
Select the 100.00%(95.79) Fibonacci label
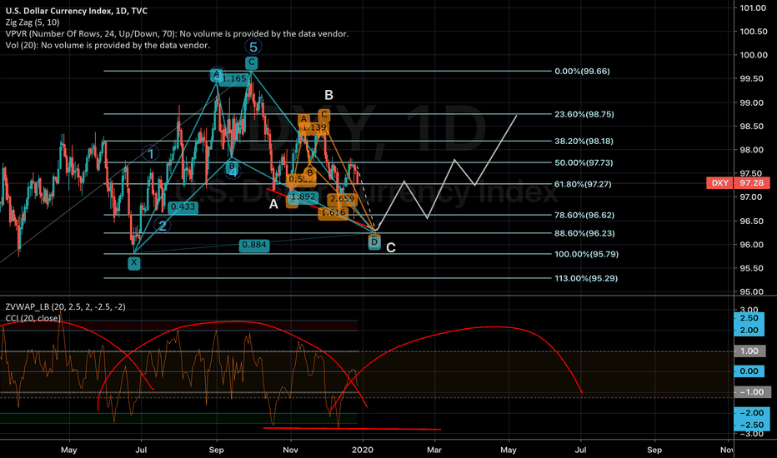tap(586, 255)
